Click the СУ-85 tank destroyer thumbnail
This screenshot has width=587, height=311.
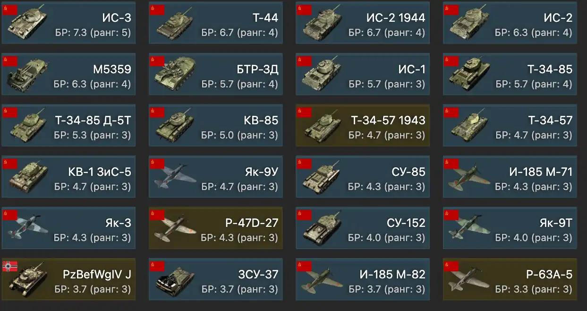pos(322,176)
